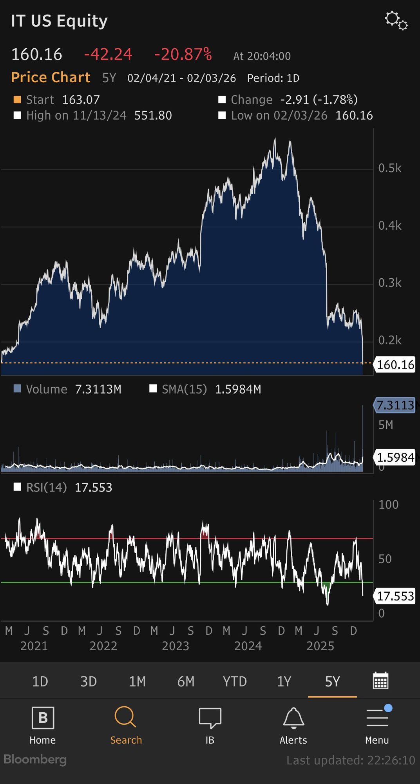Open the calendar date range picker
The width and height of the screenshot is (420, 784).
click(x=380, y=681)
